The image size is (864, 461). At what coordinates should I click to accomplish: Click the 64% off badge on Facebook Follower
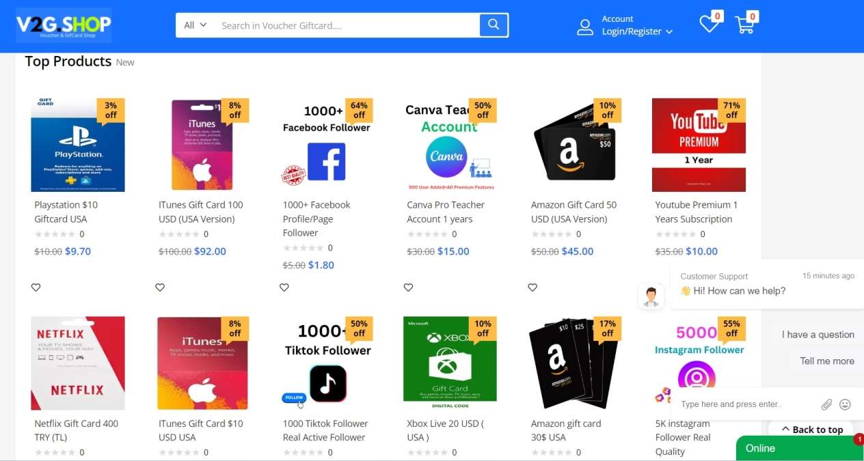click(359, 110)
